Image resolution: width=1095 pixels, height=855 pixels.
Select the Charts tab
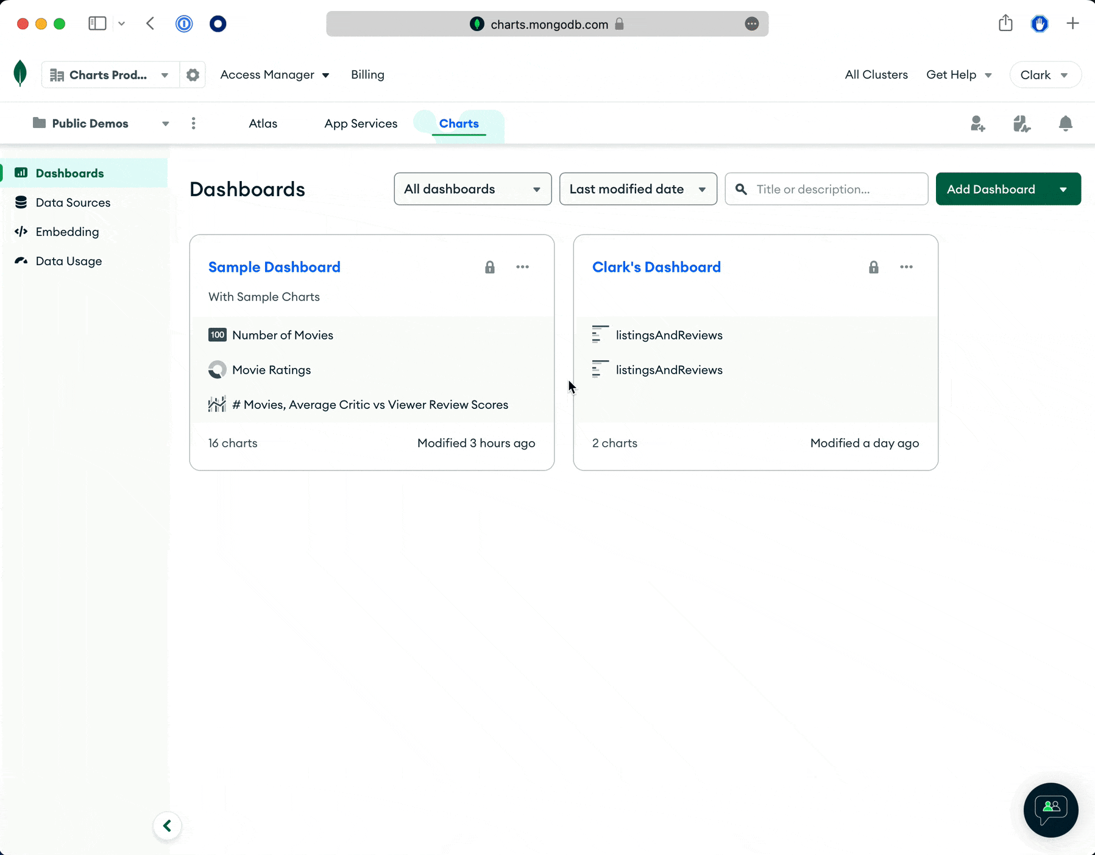click(x=459, y=124)
